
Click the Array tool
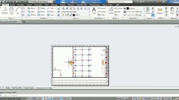click(50, 15)
